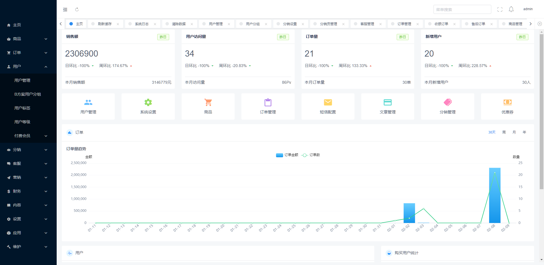Expand the 财务 sidebar menu
This screenshot has height=265, width=544.
pyautogui.click(x=28, y=191)
